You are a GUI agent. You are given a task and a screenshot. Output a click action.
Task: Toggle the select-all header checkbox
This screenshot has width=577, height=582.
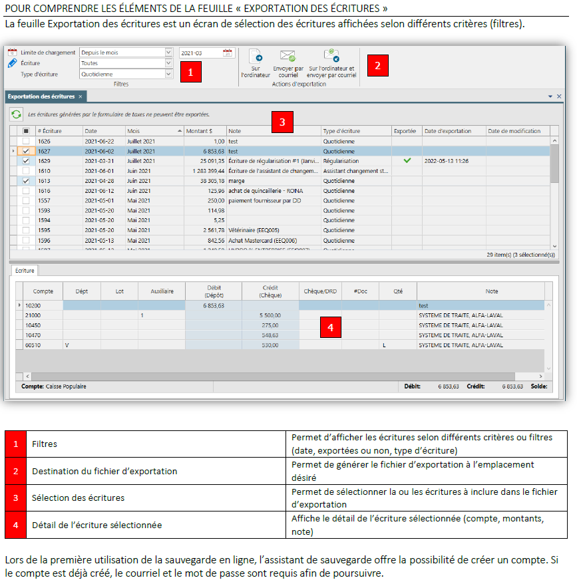[26, 131]
